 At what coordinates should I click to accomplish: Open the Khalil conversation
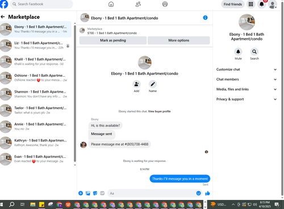(x=36, y=62)
